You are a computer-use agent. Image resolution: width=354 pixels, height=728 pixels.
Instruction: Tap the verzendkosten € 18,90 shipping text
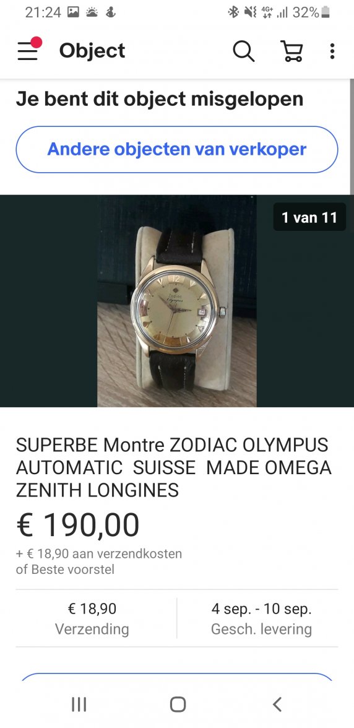99,553
